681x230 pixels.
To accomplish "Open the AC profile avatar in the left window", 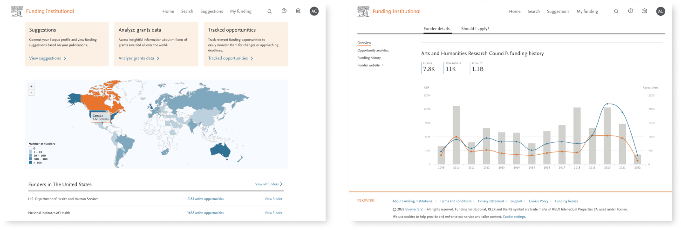I will click(314, 11).
